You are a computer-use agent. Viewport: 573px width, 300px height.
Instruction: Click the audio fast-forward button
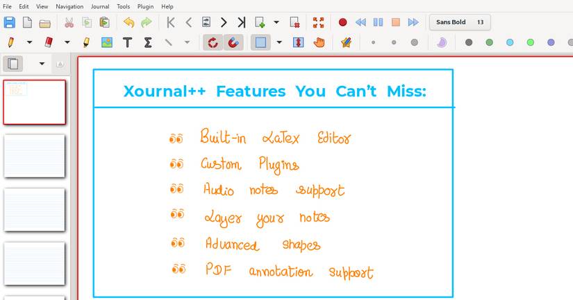point(413,23)
